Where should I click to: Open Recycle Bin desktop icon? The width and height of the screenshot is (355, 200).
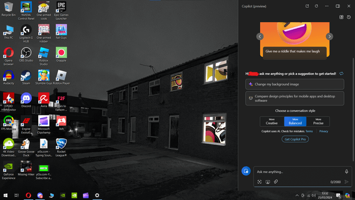pos(8,9)
